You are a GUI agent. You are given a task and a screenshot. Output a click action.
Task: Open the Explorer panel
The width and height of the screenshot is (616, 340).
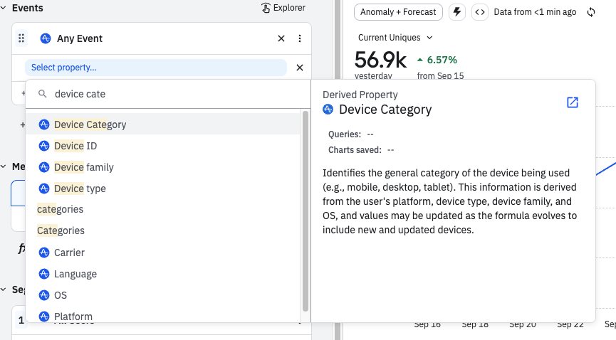[x=283, y=8]
